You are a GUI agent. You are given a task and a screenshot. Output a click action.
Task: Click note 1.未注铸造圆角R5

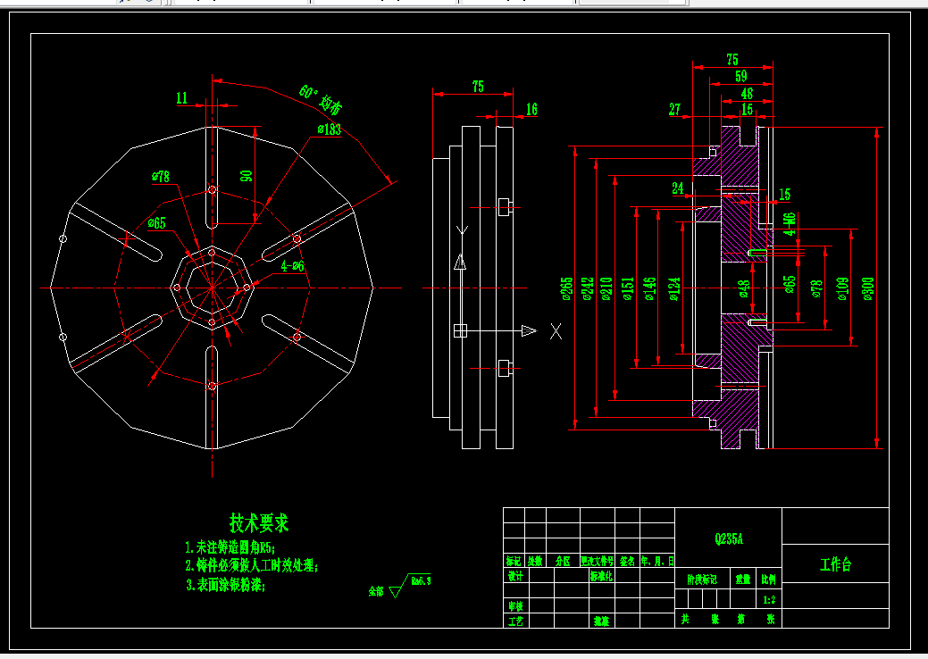click(x=230, y=547)
